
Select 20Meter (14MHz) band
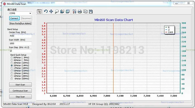tap(20, 65)
